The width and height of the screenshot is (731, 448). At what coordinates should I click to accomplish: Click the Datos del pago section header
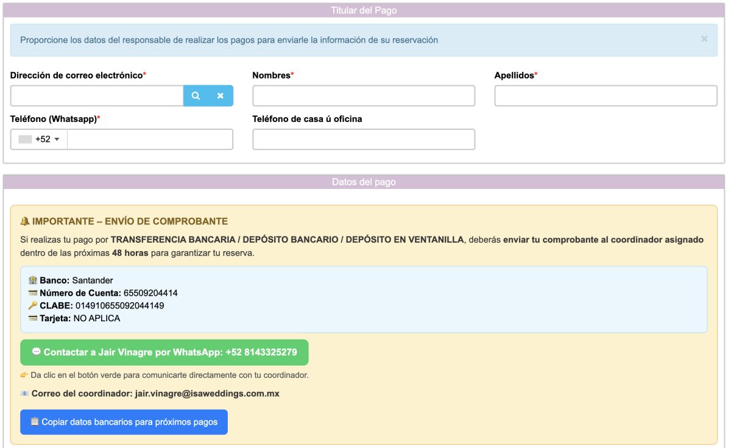pos(364,182)
